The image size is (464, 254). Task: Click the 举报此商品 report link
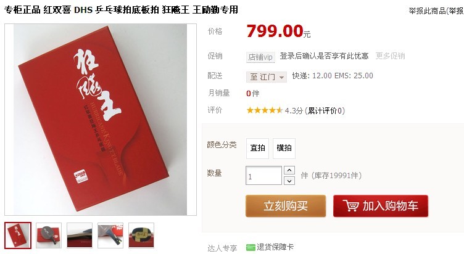(x=428, y=11)
